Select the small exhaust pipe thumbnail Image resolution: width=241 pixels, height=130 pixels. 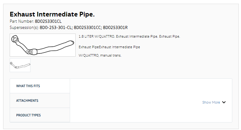click(20, 65)
